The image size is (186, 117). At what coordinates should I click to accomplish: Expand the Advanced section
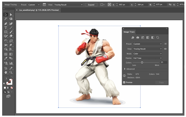click(x=125, y=69)
